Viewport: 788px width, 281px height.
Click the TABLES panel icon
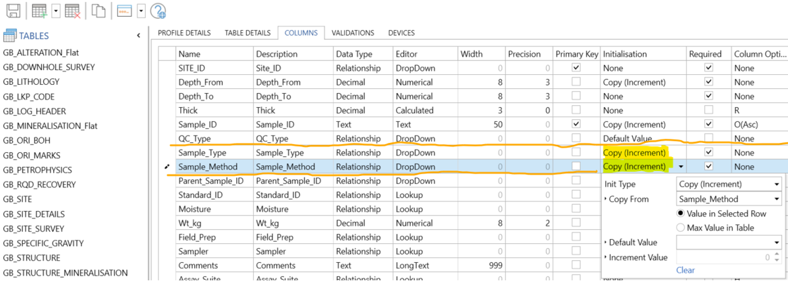coord(9,36)
